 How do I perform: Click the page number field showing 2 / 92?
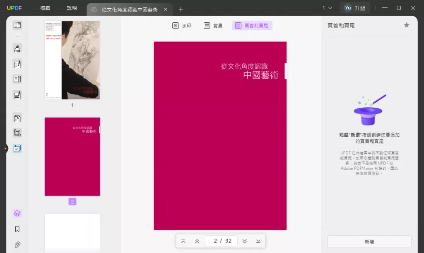[x=221, y=241]
